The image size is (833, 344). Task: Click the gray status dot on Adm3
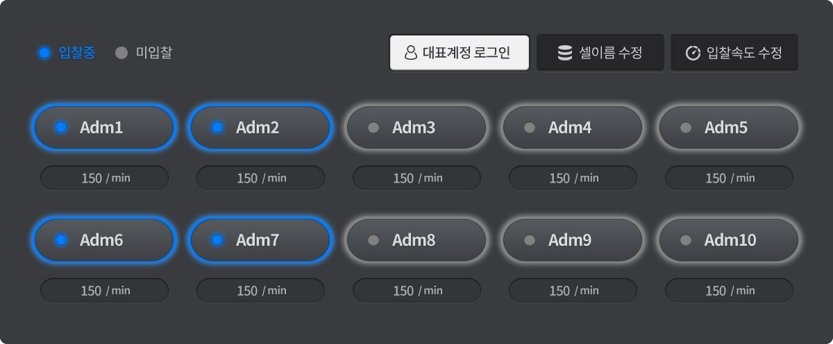click(x=373, y=127)
